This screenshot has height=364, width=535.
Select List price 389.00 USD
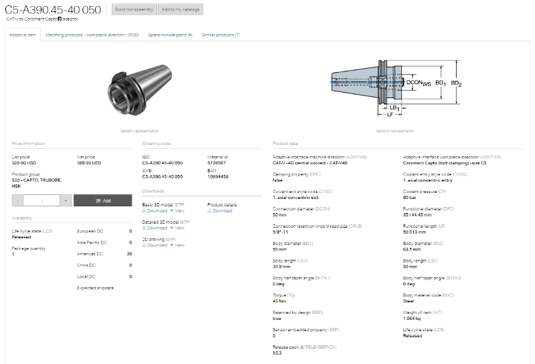[x=24, y=163]
